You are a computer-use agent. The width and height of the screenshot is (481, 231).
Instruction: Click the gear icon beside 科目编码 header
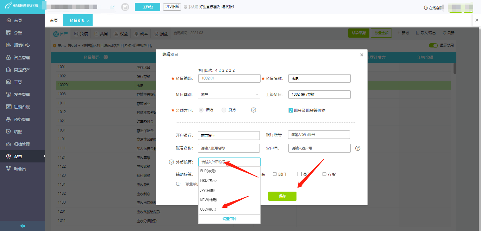tap(106, 57)
